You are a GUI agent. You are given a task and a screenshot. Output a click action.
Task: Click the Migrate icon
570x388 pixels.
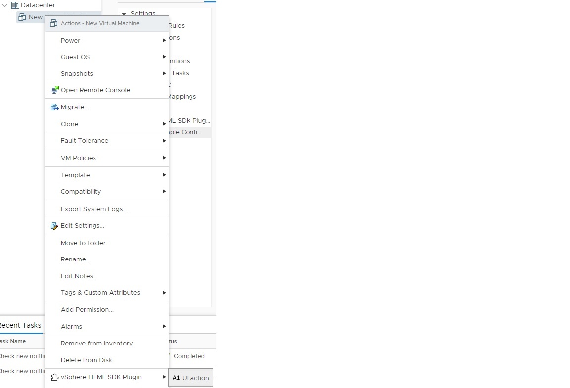[55, 107]
